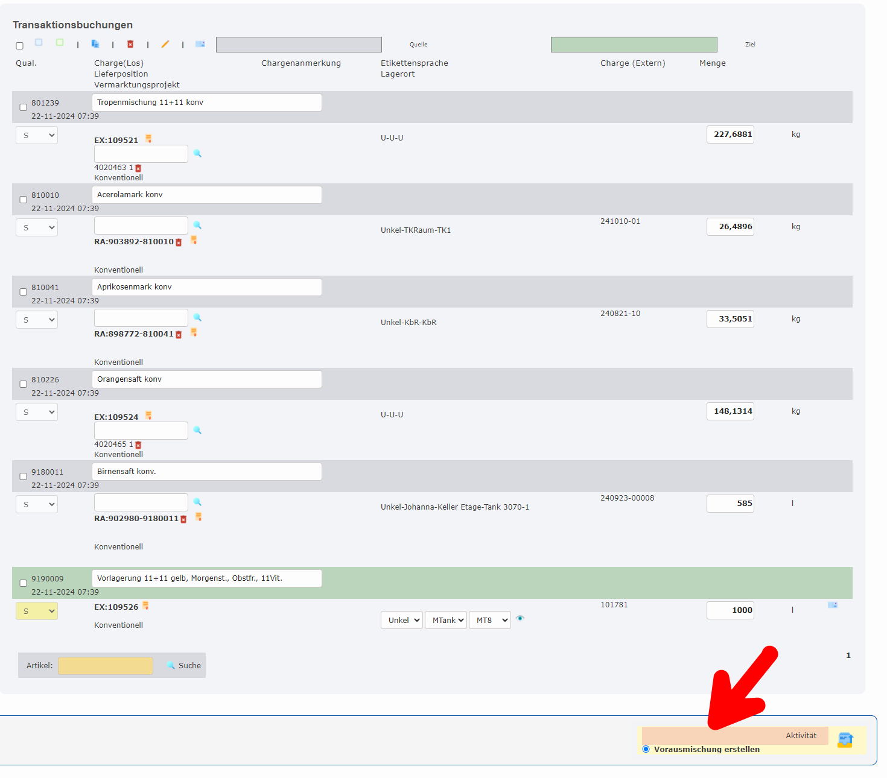Open the Unkel location dropdown
887x778 pixels.
pyautogui.click(x=401, y=619)
